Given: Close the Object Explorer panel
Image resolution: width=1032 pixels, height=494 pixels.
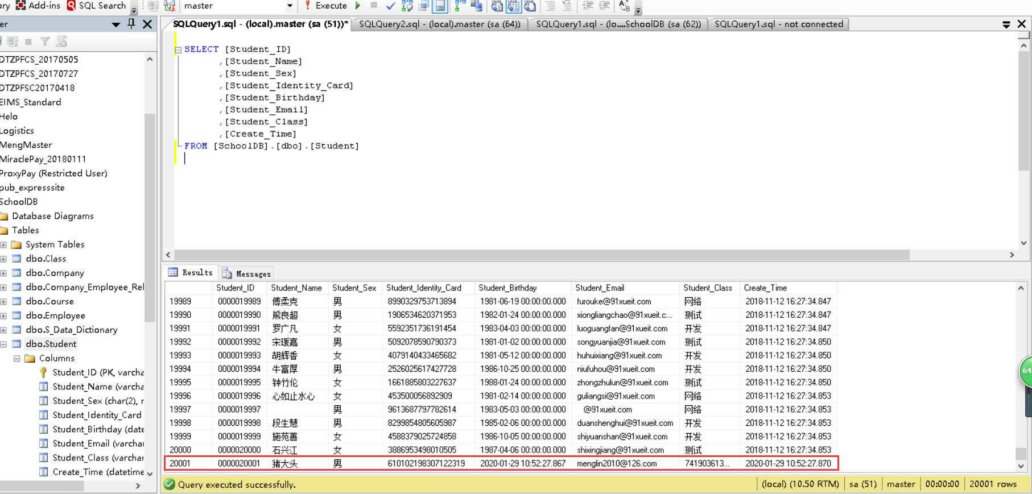Looking at the screenshot, I should pos(147,24).
